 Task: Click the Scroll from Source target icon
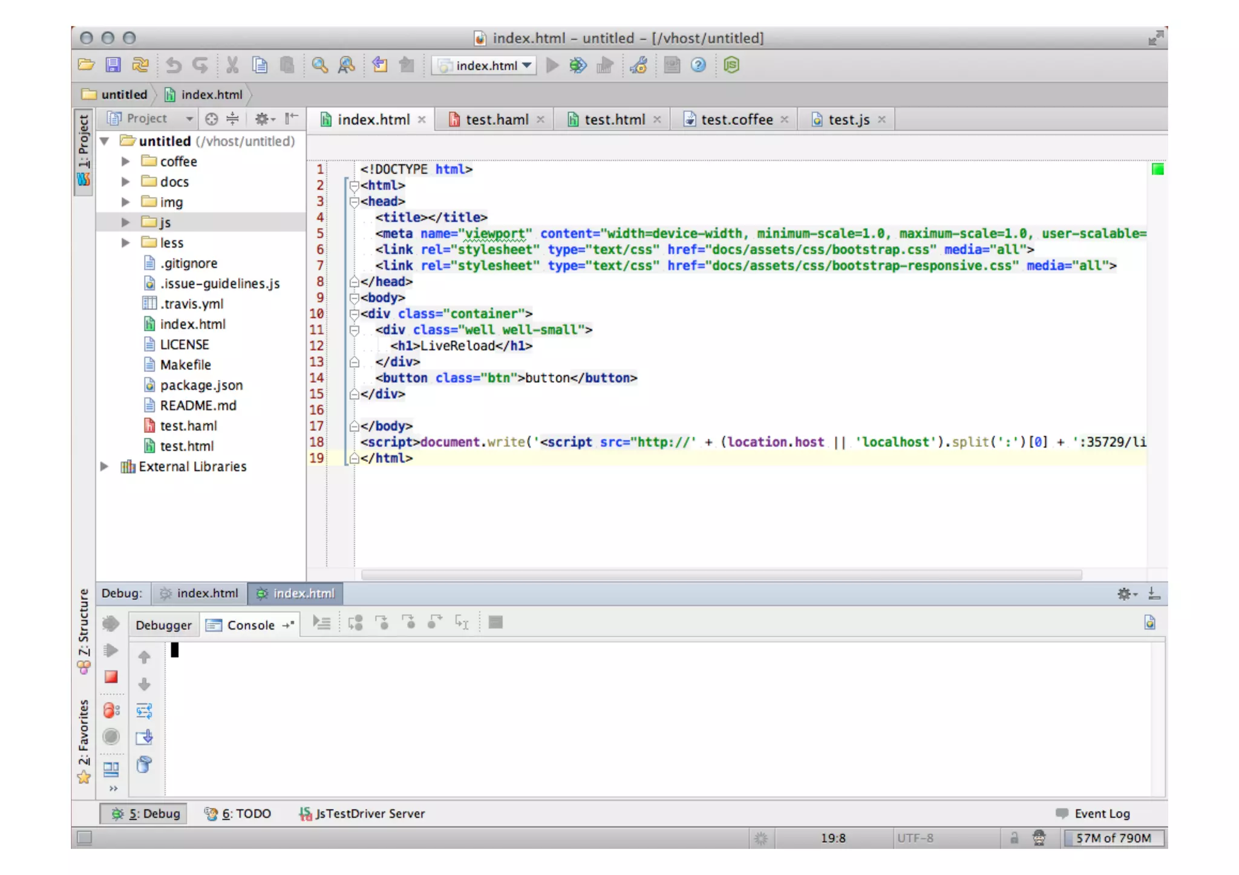pos(211,119)
